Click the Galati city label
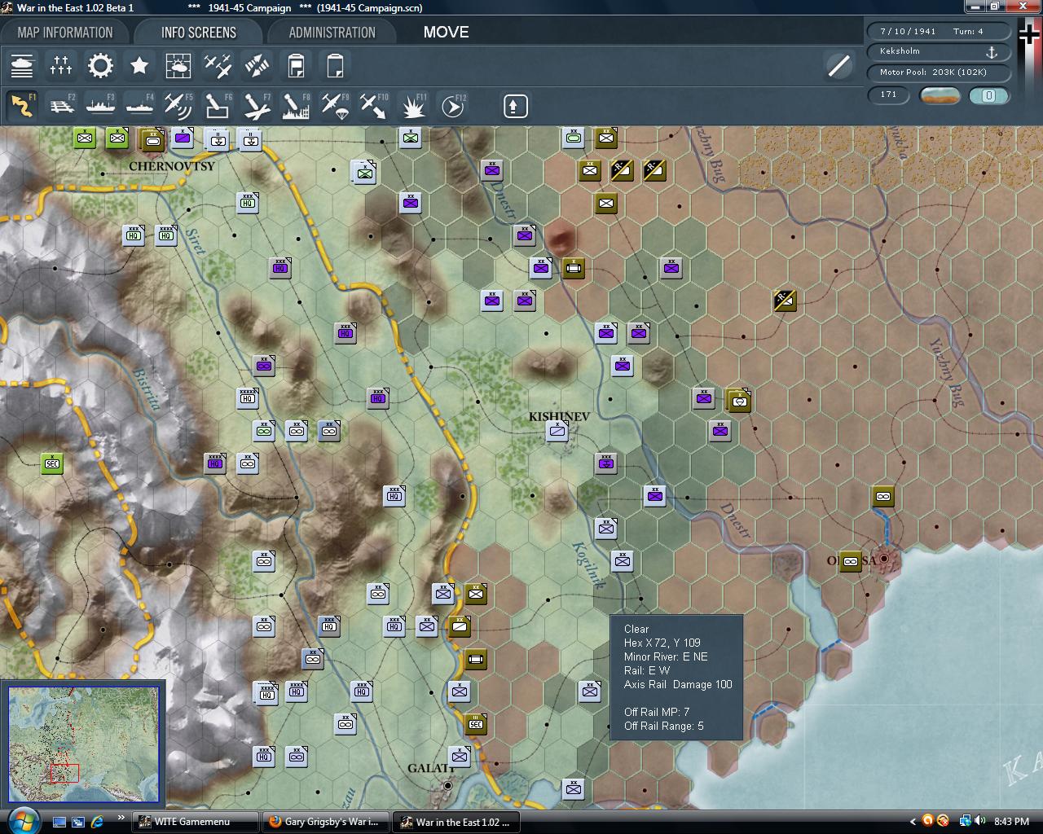This screenshot has width=1043, height=834. [430, 768]
